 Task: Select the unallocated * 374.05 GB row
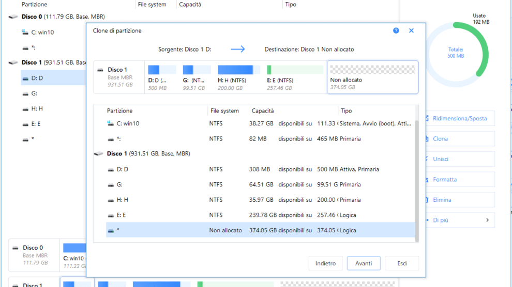pyautogui.click(x=260, y=230)
